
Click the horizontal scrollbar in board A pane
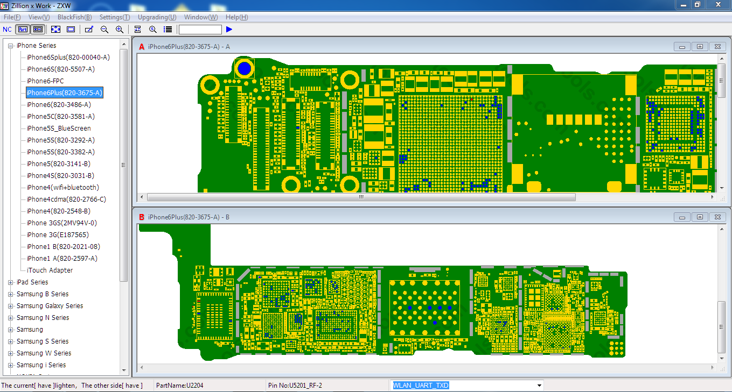[x=361, y=197]
